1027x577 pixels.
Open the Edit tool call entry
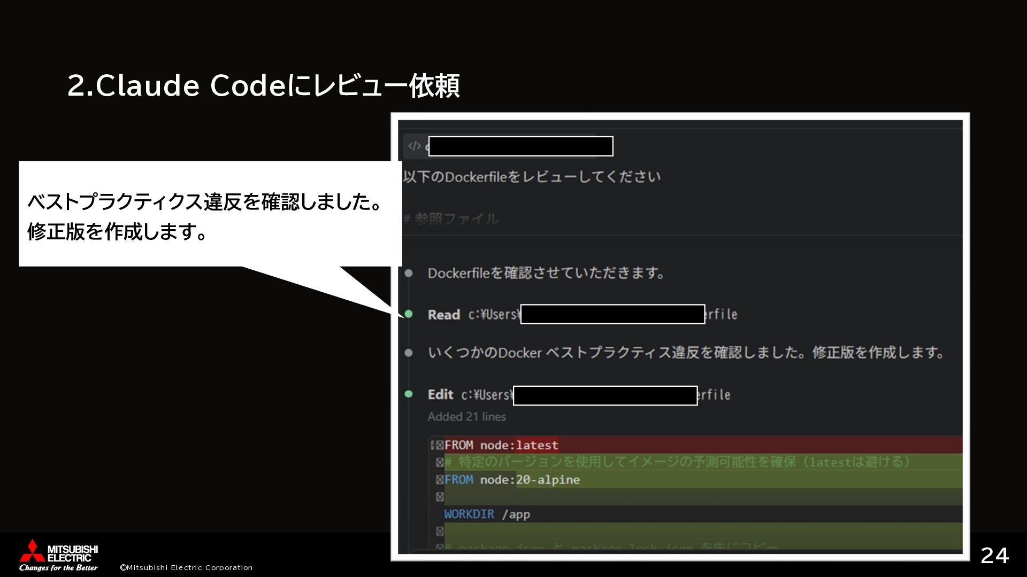(579, 395)
